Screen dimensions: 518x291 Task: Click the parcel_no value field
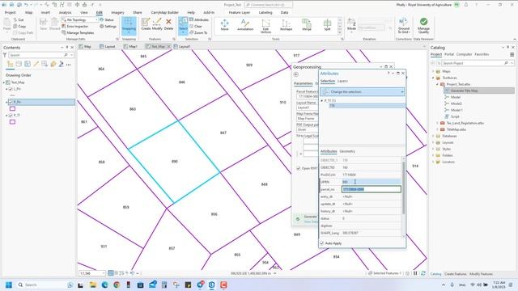[372, 189]
